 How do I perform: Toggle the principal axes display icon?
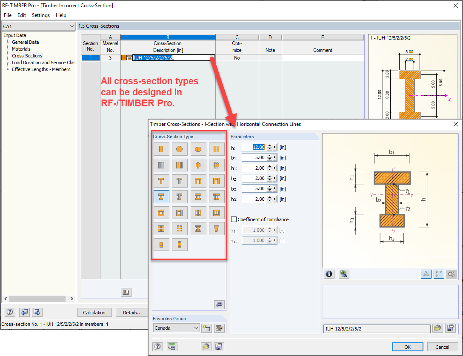tap(439, 274)
